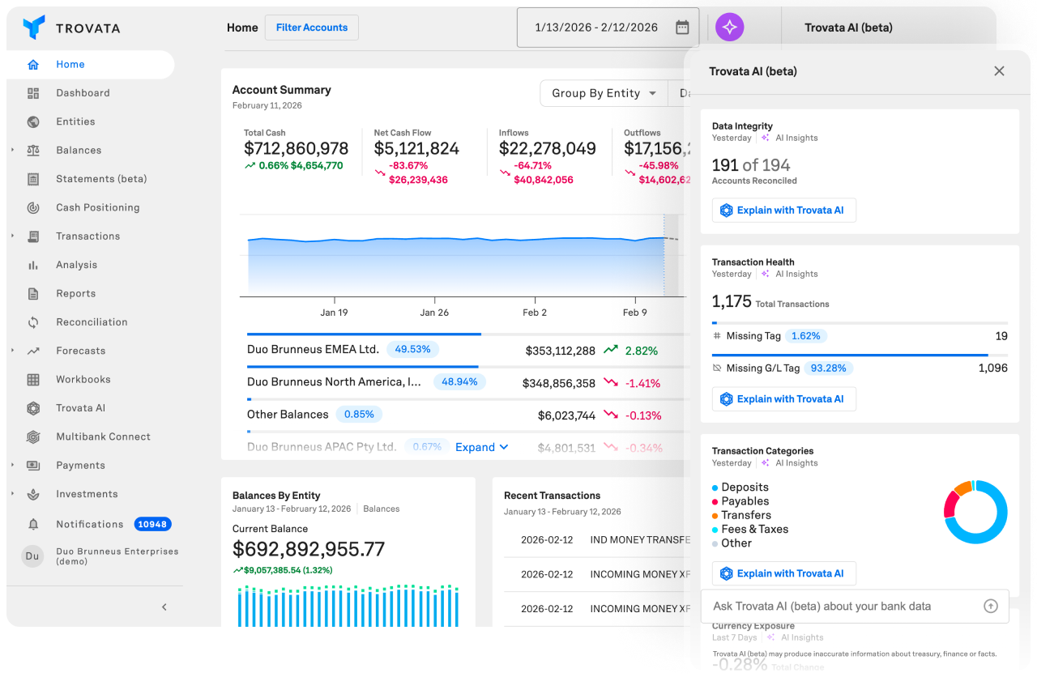Click Explain with Trovata AI under Data Integrity
This screenshot has height=677, width=1037.
(x=783, y=210)
